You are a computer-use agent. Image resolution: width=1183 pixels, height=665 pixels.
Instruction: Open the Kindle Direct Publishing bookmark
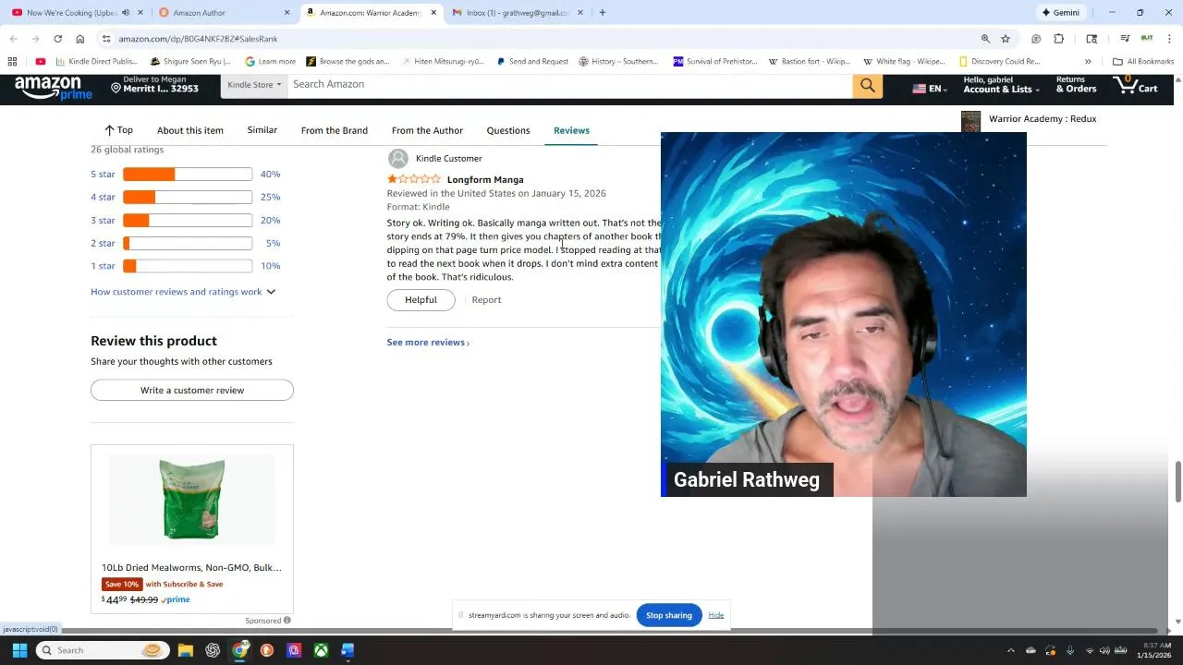click(97, 62)
